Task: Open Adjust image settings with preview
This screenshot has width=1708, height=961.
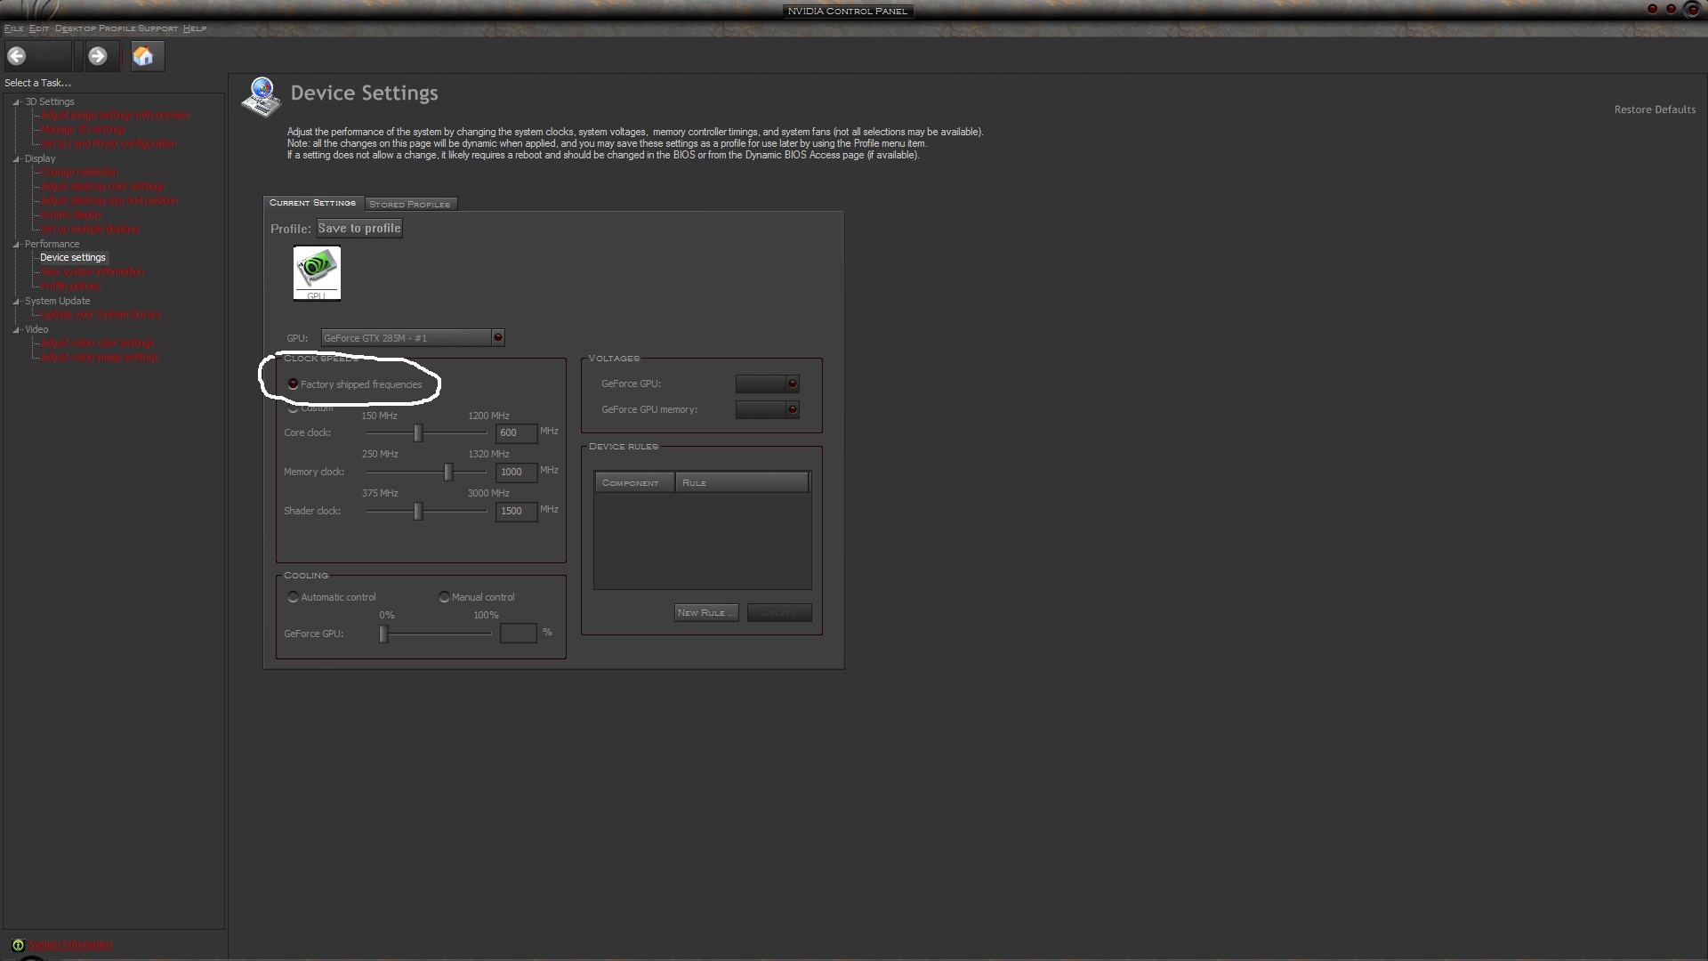Action: pyautogui.click(x=116, y=116)
